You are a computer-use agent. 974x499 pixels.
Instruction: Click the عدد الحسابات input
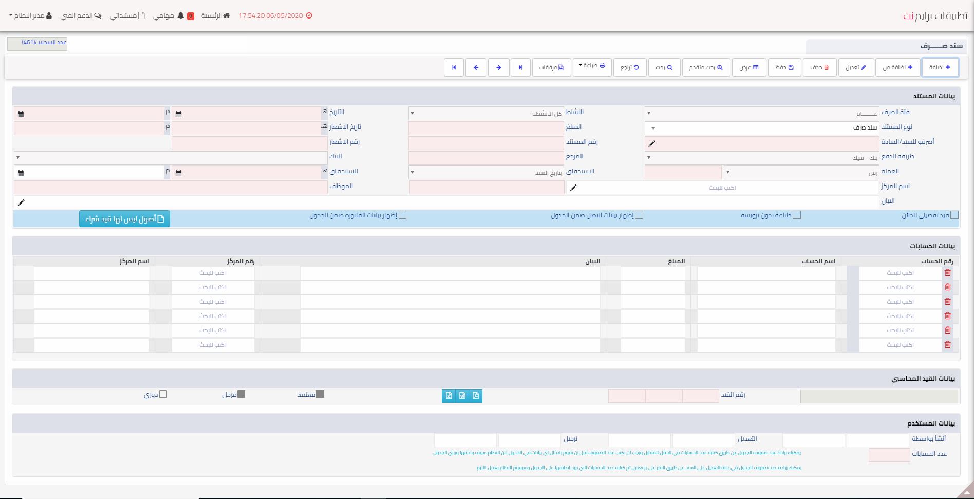pyautogui.click(x=889, y=455)
